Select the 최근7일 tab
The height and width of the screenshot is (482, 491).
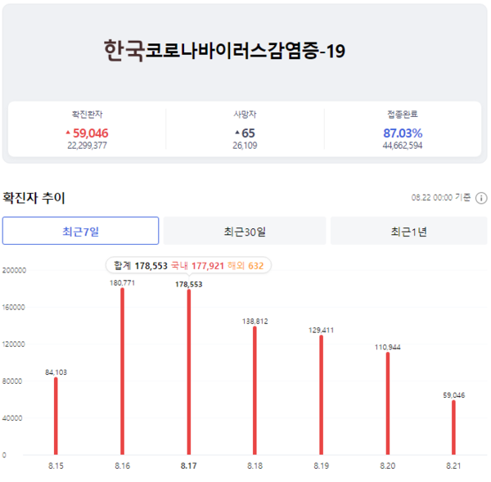coord(80,231)
